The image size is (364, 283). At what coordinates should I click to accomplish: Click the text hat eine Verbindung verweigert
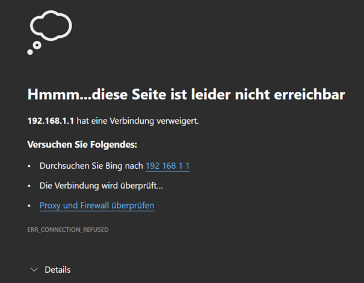pos(138,121)
